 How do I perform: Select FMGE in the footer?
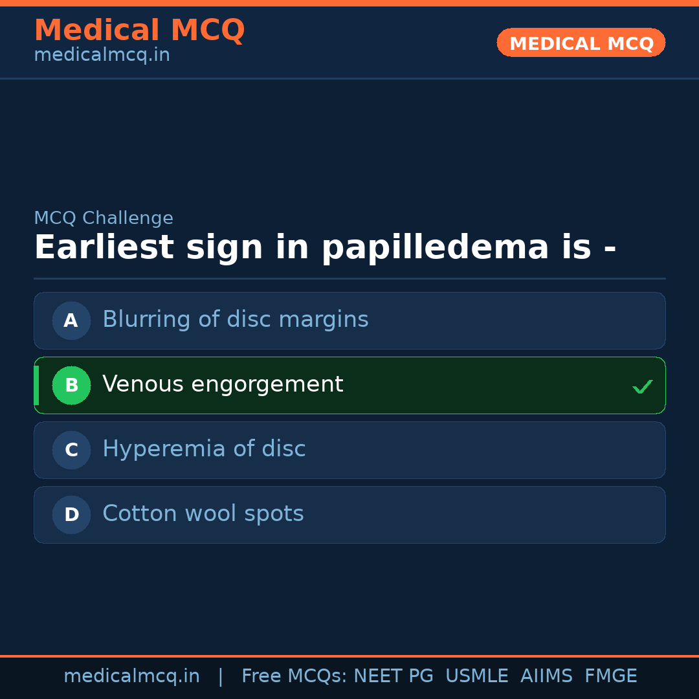(610, 676)
